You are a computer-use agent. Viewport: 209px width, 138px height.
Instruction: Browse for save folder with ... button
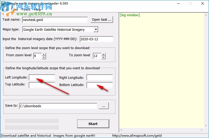(x=104, y=106)
